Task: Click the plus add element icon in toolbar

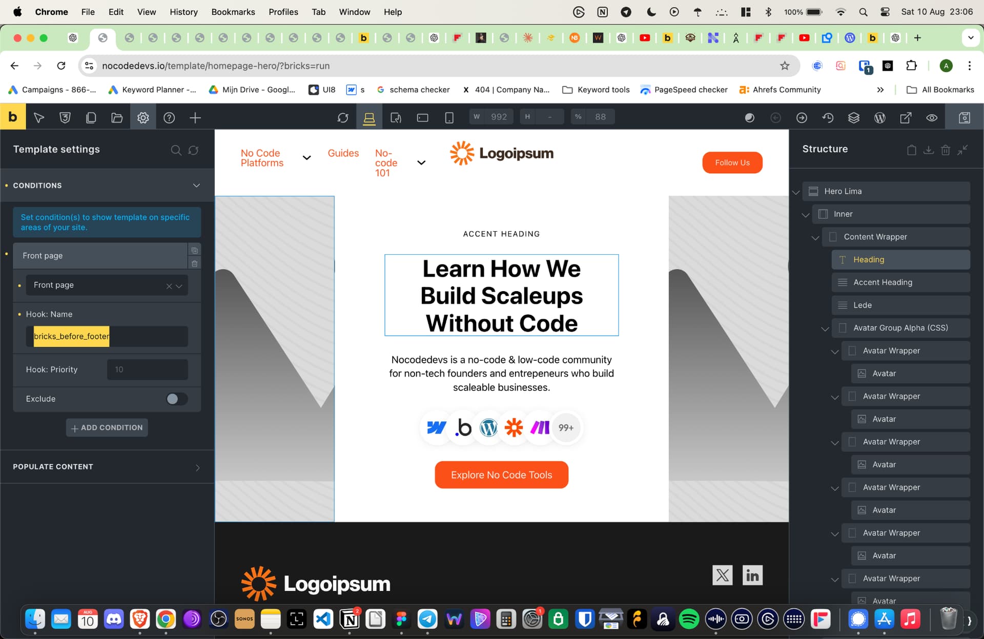Action: [x=195, y=118]
